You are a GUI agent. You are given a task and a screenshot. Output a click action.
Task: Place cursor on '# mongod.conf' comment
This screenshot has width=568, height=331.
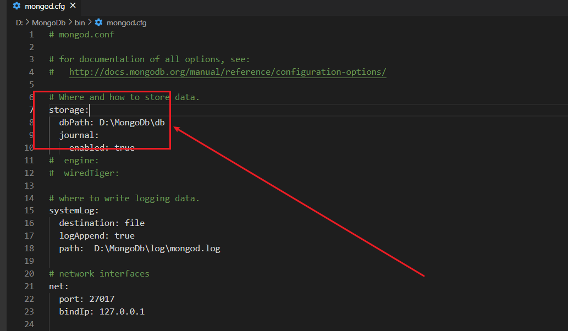81,35
